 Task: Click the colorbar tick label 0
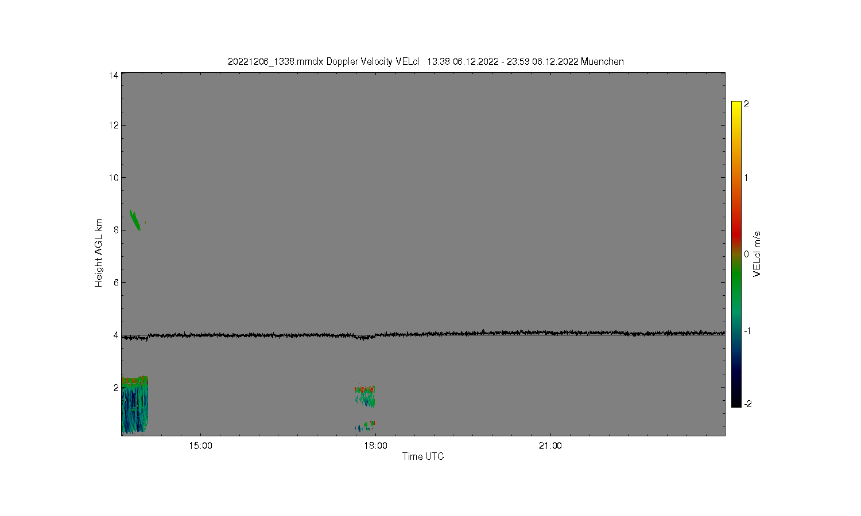(x=746, y=254)
